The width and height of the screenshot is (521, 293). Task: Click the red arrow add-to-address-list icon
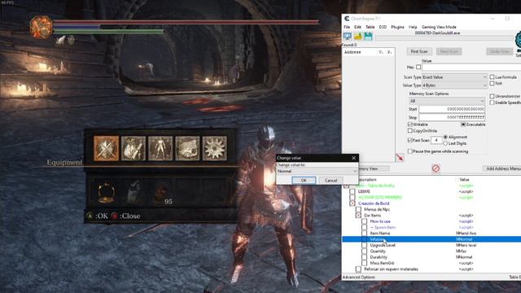[400, 157]
